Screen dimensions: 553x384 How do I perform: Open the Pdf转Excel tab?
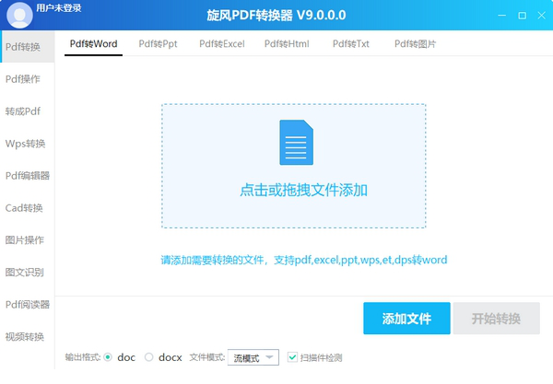click(222, 43)
